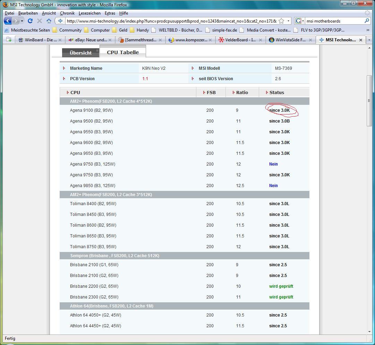Click the Ratio column header
Screen dimensions: 375x345
242,92
